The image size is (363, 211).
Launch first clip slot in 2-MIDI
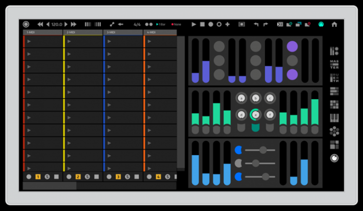(x=69, y=41)
